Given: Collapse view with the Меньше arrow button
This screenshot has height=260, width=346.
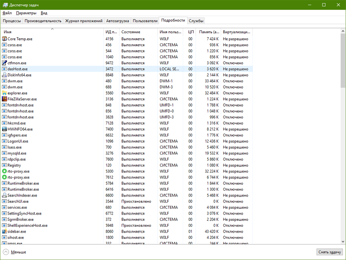Looking at the screenshot, I should (x=6, y=252).
